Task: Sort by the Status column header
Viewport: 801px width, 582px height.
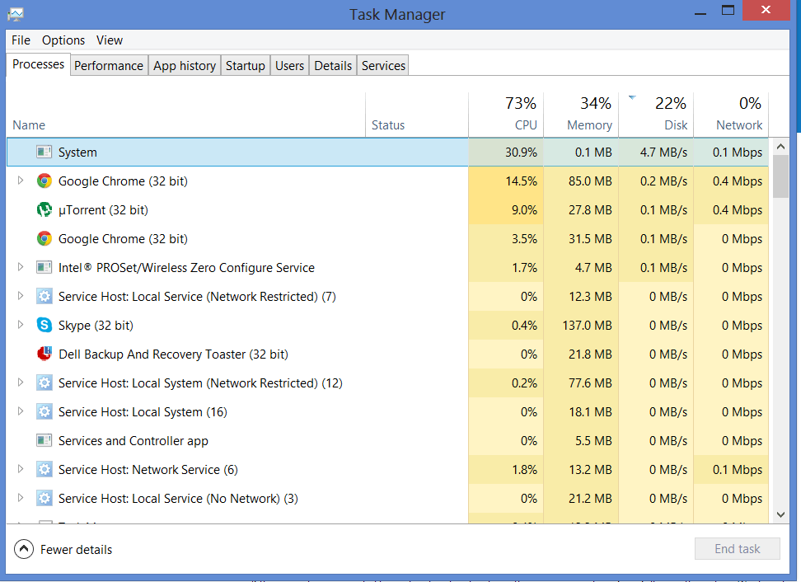Action: (417, 115)
